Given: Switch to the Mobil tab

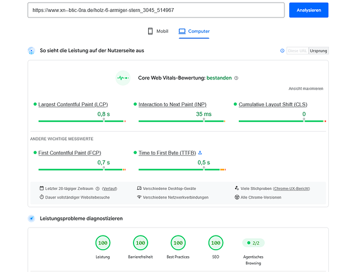Looking at the screenshot, I should tap(158, 31).
